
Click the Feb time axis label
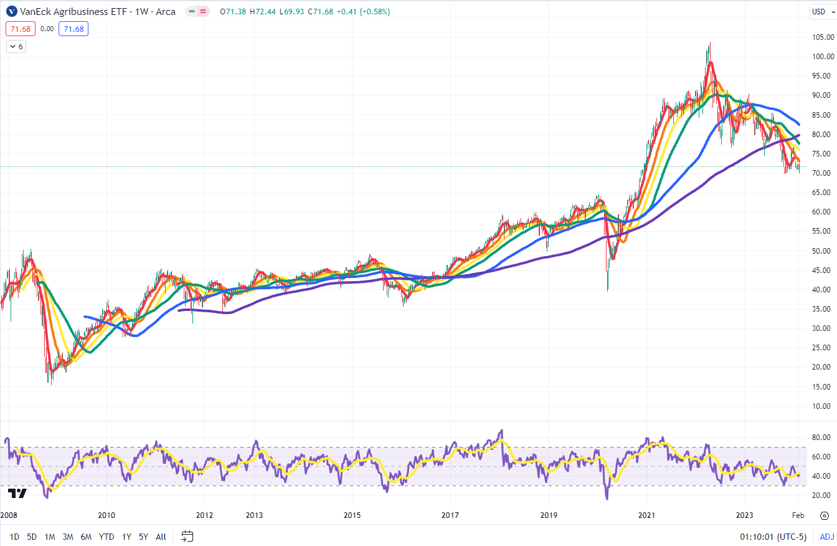[x=799, y=515]
